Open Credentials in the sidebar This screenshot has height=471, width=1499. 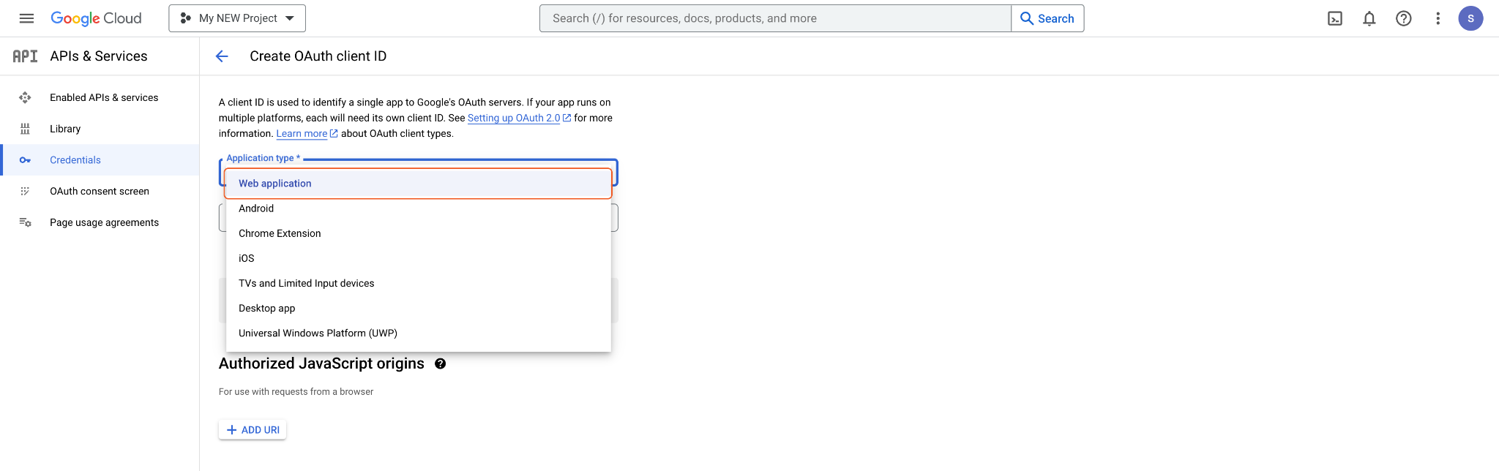tap(75, 160)
